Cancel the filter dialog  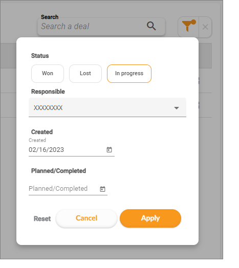pyautogui.click(x=86, y=218)
